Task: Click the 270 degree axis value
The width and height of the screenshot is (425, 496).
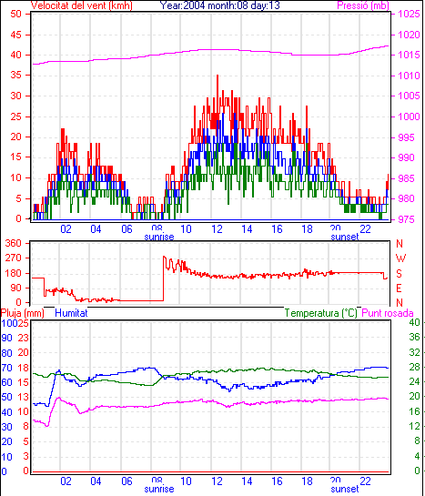Action: (14, 258)
